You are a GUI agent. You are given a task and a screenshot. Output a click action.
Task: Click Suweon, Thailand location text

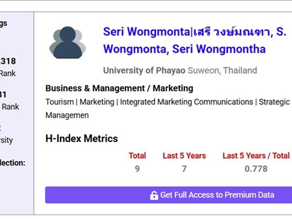tap(222, 71)
